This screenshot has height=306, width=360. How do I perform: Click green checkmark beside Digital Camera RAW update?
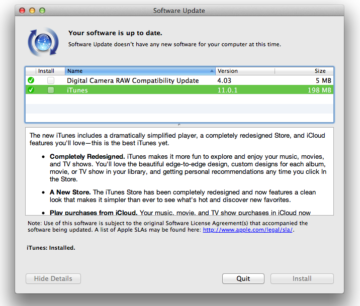pos(31,80)
